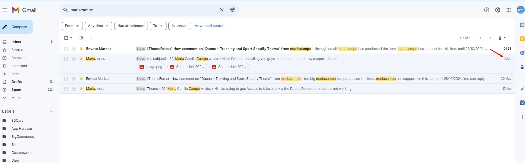This screenshot has width=525, height=163.
Task: Open Settings gear icon
Action: [497, 10]
